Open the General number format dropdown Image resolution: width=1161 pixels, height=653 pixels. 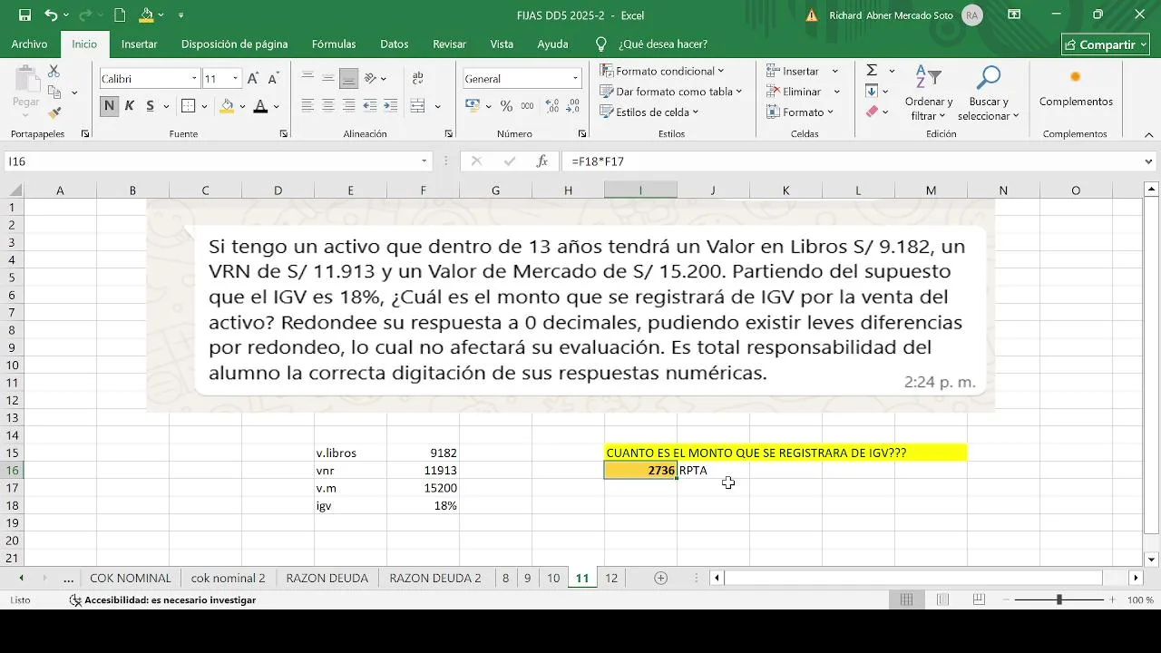tap(575, 79)
